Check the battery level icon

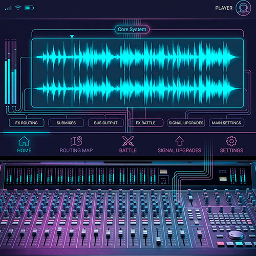29,8
